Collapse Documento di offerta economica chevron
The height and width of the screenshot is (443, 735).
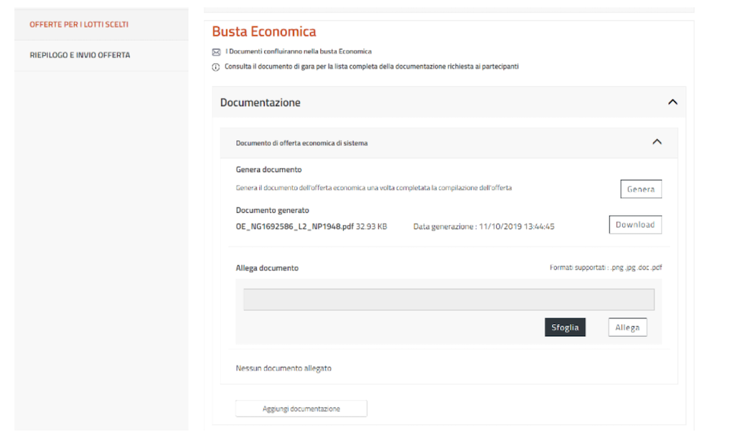click(x=656, y=143)
